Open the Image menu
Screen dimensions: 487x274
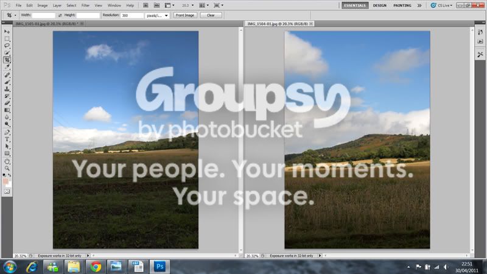pos(43,5)
